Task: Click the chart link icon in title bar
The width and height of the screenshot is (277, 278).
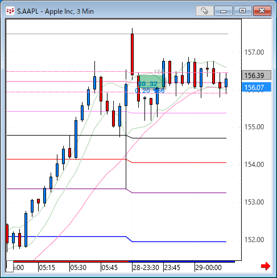Action: [205, 11]
